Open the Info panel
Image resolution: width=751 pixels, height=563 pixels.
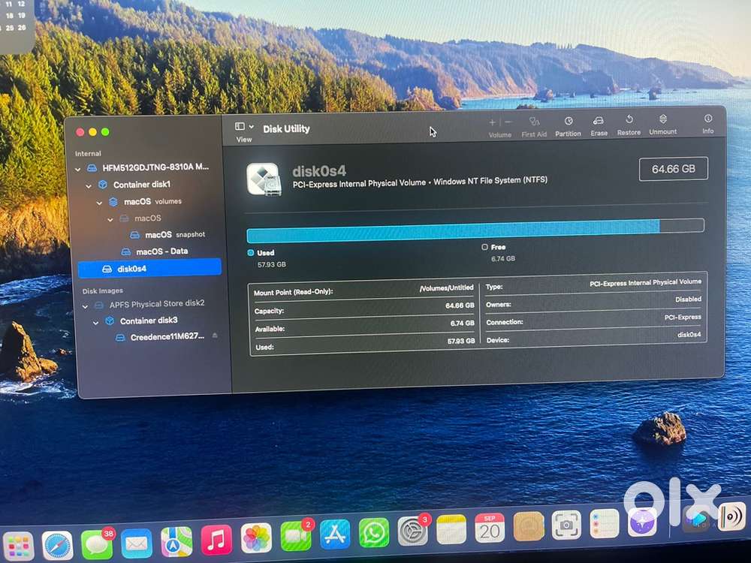(708, 119)
